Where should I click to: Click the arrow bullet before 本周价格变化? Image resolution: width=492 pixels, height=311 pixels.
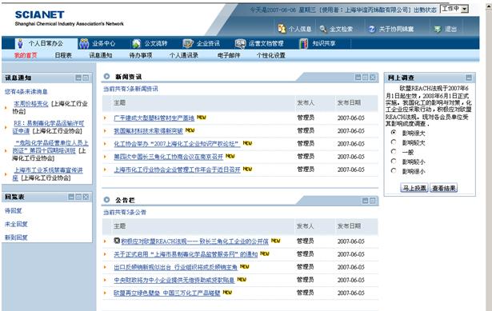click(6, 108)
